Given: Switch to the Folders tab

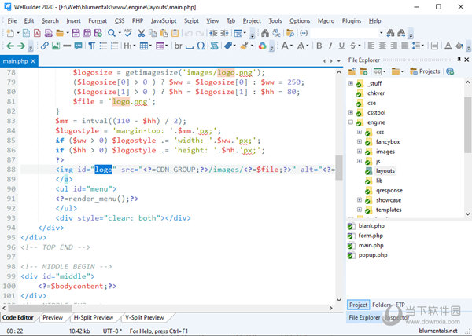Looking at the screenshot, I should 382,305.
